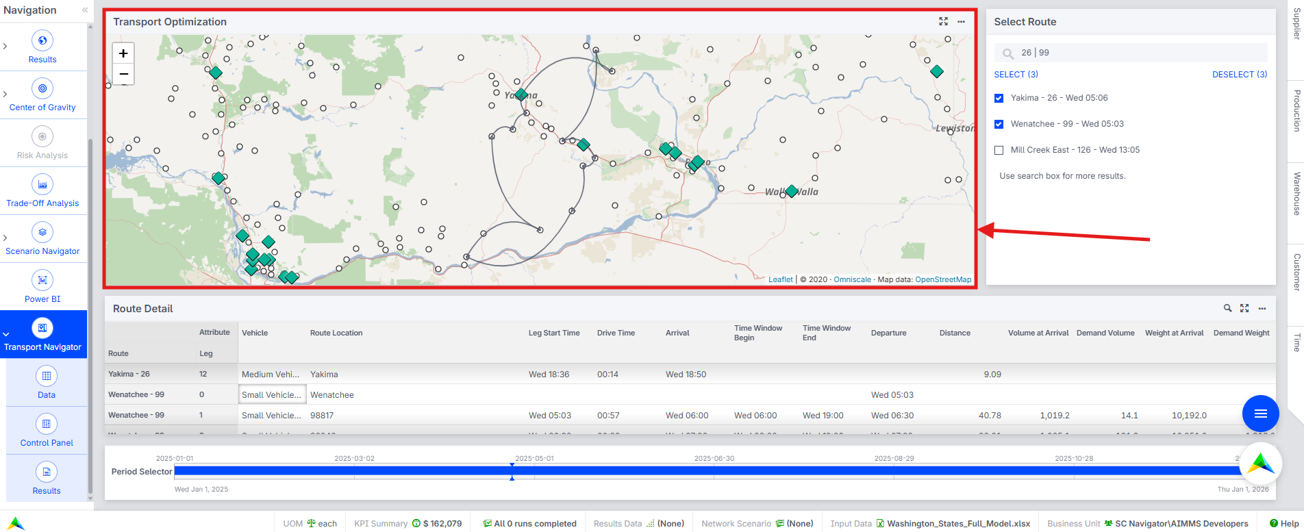Collapse the Transport Navigator group
This screenshot has width=1304, height=532.
[5, 334]
